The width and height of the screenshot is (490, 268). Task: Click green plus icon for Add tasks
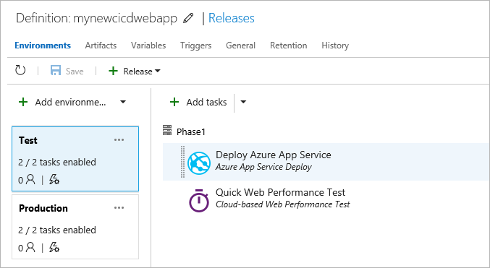coord(174,102)
